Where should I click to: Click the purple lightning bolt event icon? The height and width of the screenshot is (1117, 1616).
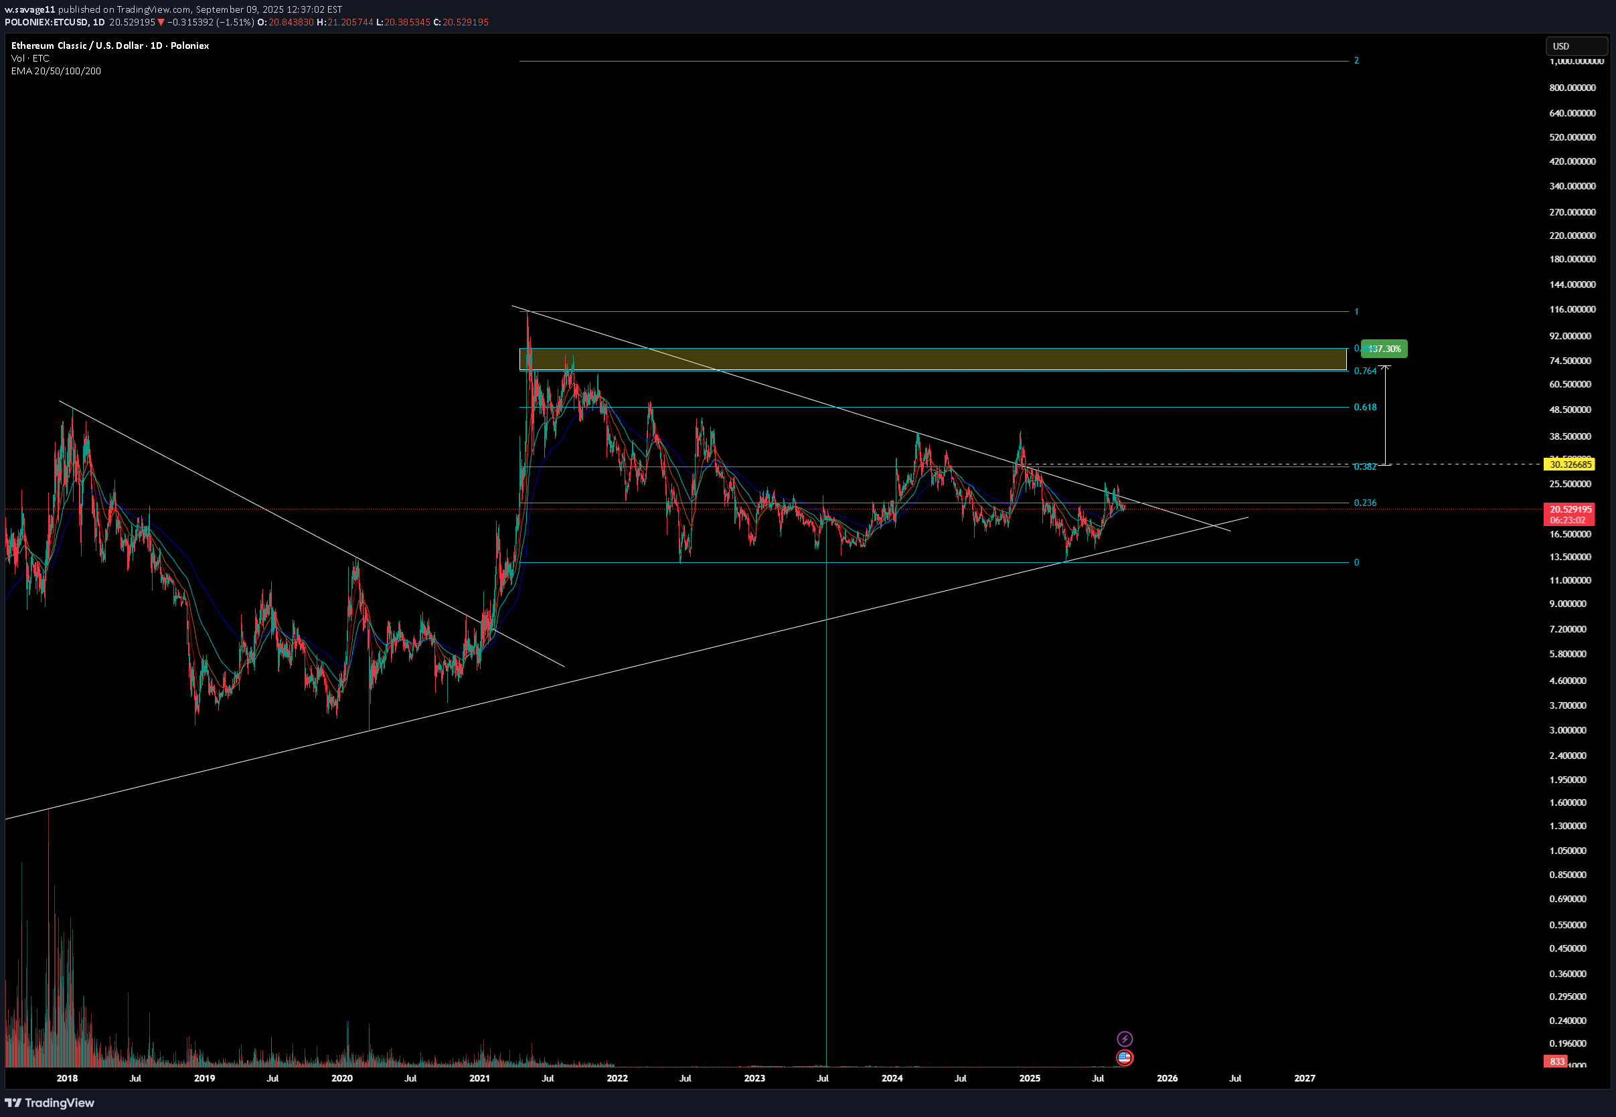pyautogui.click(x=1124, y=1039)
